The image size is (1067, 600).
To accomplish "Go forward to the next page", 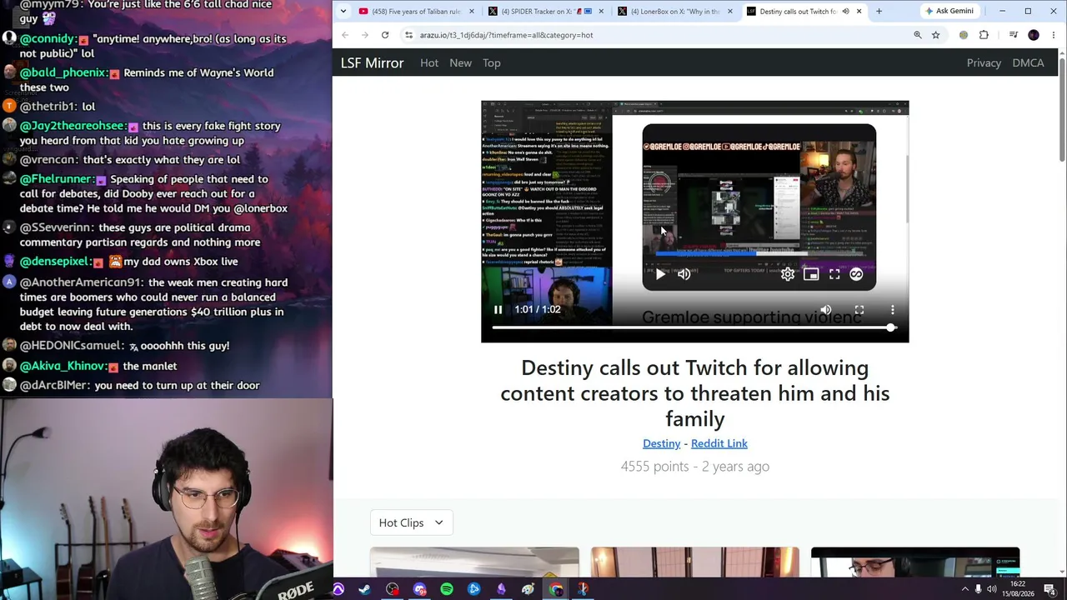I will click(x=365, y=35).
